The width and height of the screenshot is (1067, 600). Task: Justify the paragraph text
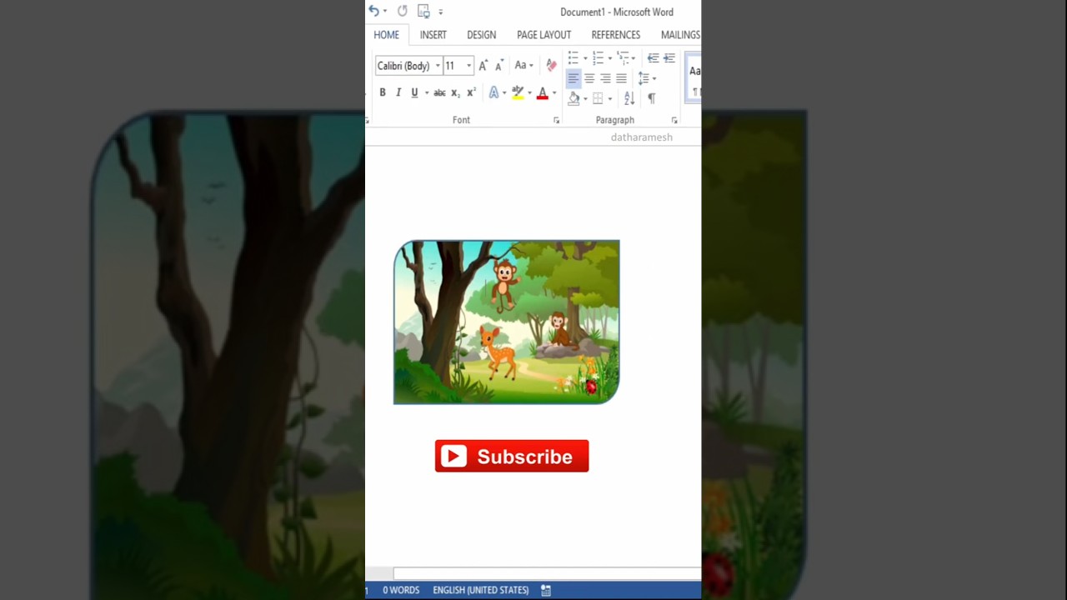tap(621, 78)
